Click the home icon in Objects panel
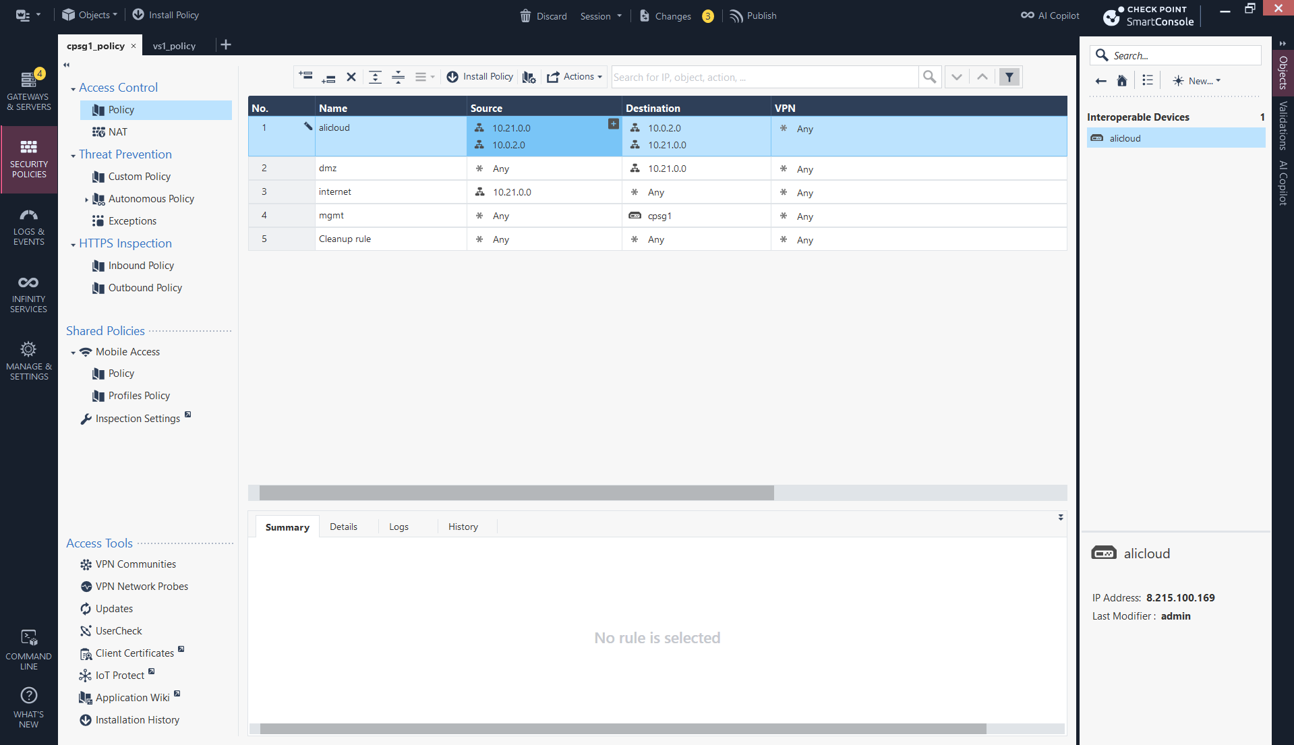The width and height of the screenshot is (1294, 745). [x=1122, y=81]
